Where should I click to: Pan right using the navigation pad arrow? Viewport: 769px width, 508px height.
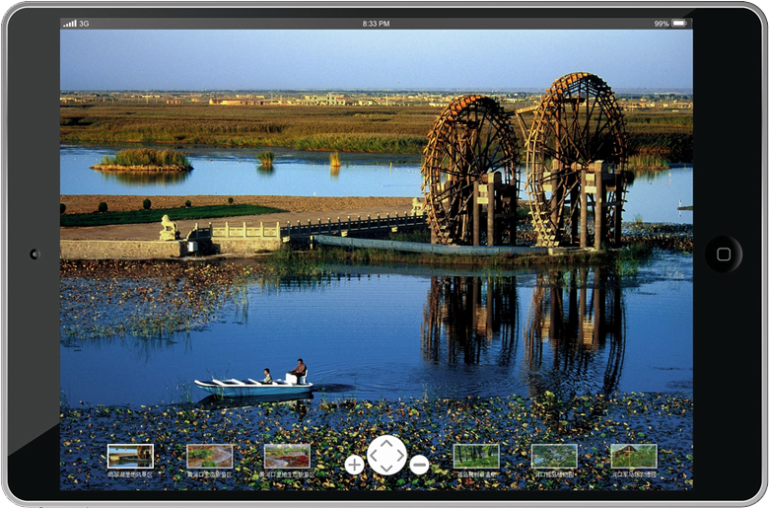(x=399, y=456)
